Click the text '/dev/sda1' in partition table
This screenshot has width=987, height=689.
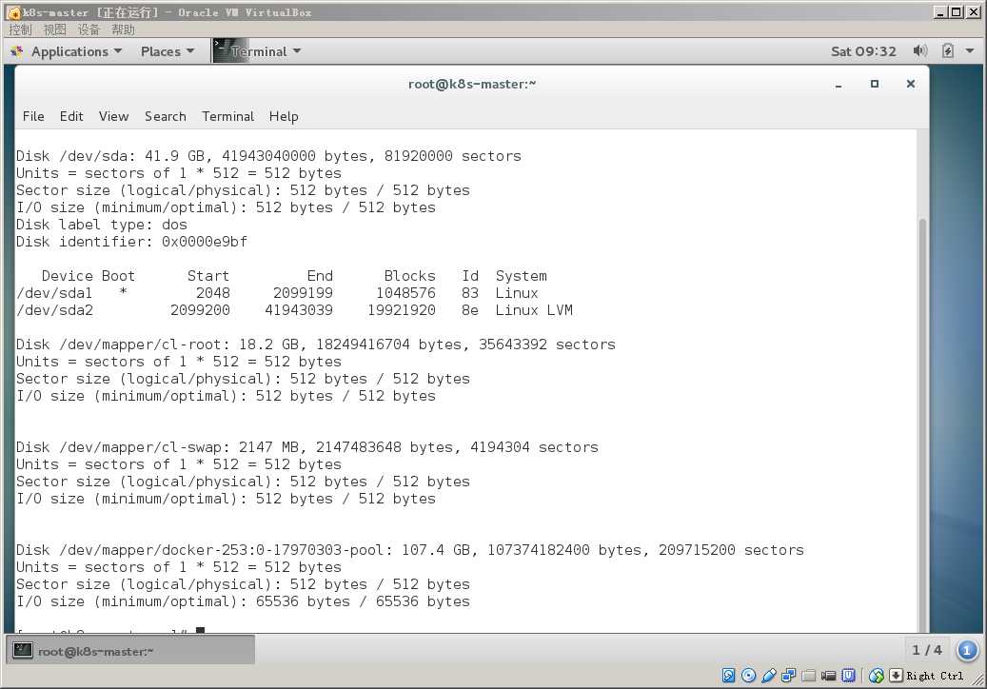click(x=54, y=293)
